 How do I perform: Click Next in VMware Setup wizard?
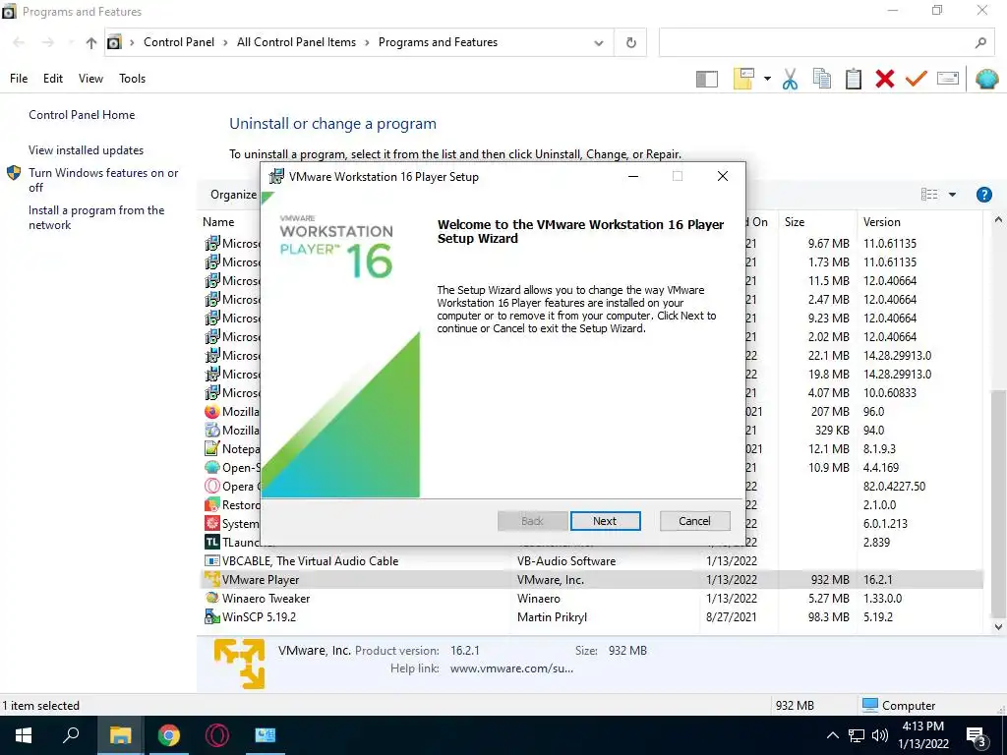(605, 521)
